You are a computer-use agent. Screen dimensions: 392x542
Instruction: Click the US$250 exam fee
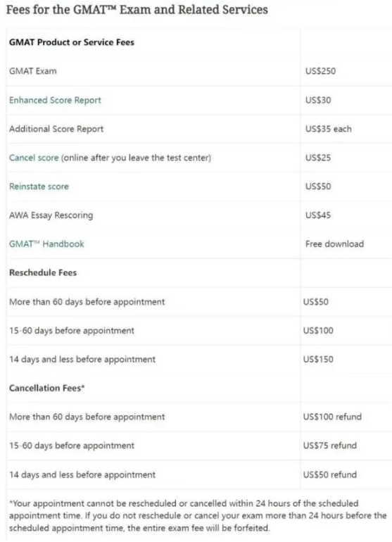320,71
